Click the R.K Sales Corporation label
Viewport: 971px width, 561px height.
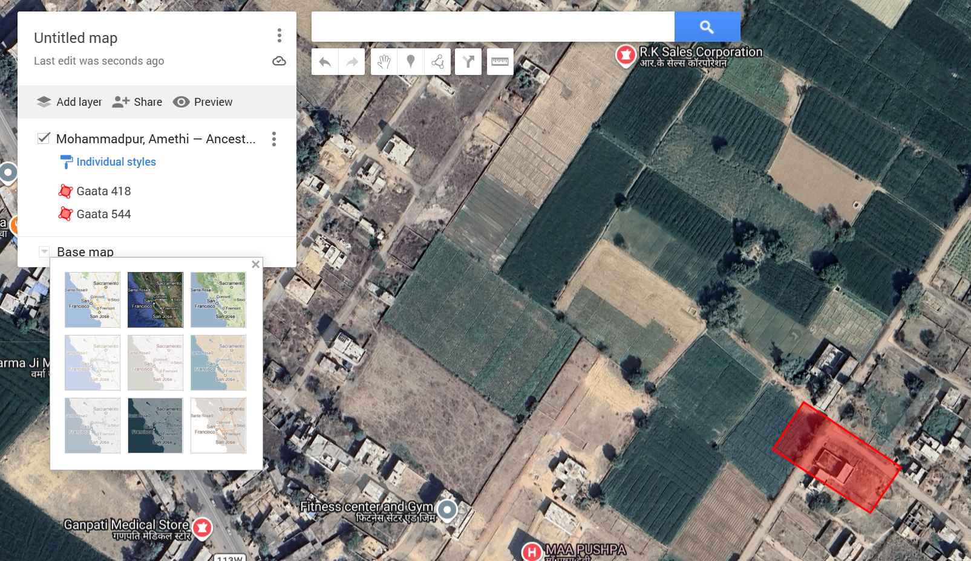(x=701, y=57)
